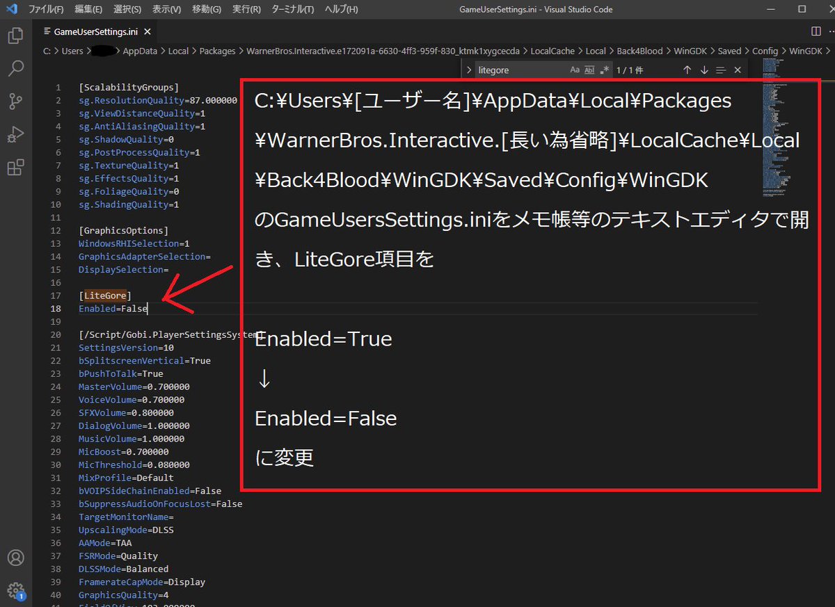The height and width of the screenshot is (607, 835).
Task: Open the Packages breadcrumb segment
Action: [217, 51]
